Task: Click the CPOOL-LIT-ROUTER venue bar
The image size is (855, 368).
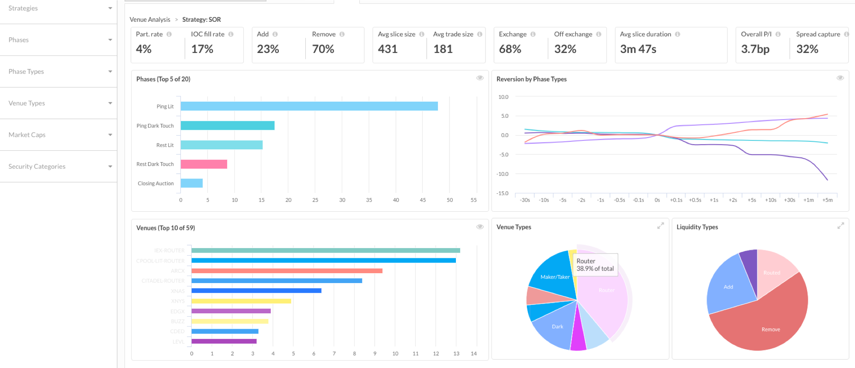Action: click(324, 260)
